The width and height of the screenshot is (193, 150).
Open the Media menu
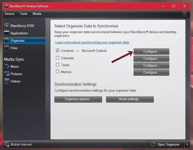point(37,14)
